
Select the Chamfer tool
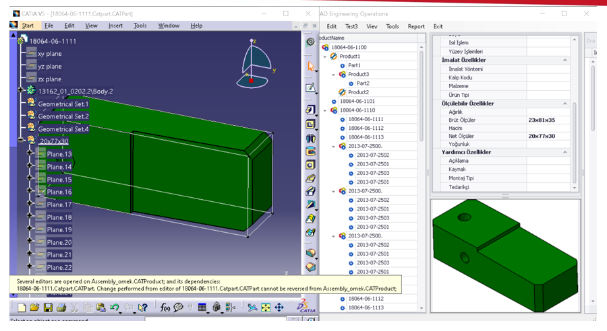point(310,267)
